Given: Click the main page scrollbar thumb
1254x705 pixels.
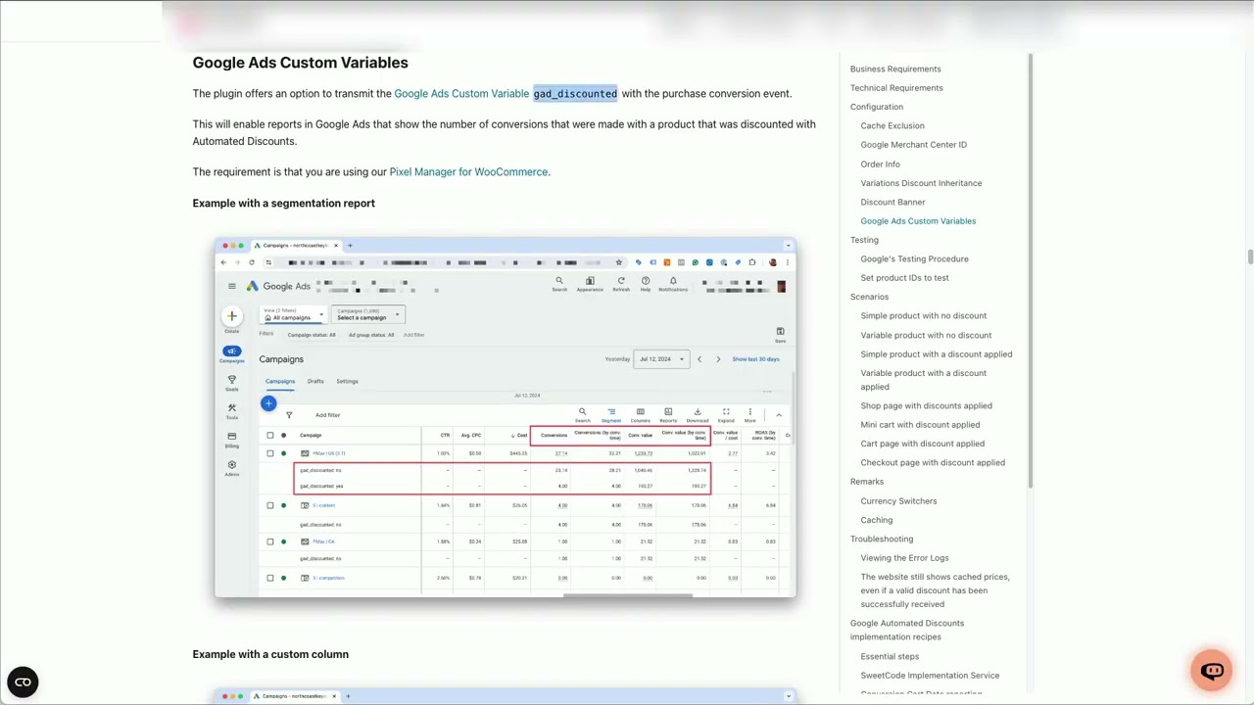Looking at the screenshot, I should [x=1250, y=257].
